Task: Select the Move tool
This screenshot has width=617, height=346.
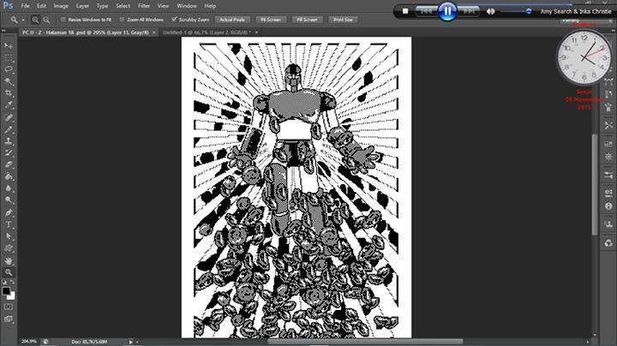Action: click(x=9, y=45)
